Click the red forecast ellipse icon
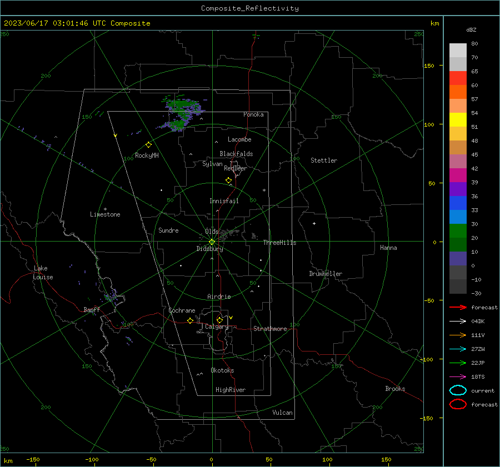 pos(458,404)
